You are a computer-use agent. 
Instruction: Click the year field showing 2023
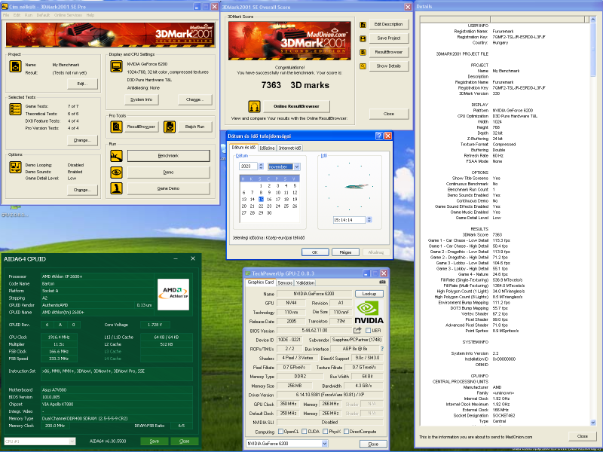click(x=249, y=166)
